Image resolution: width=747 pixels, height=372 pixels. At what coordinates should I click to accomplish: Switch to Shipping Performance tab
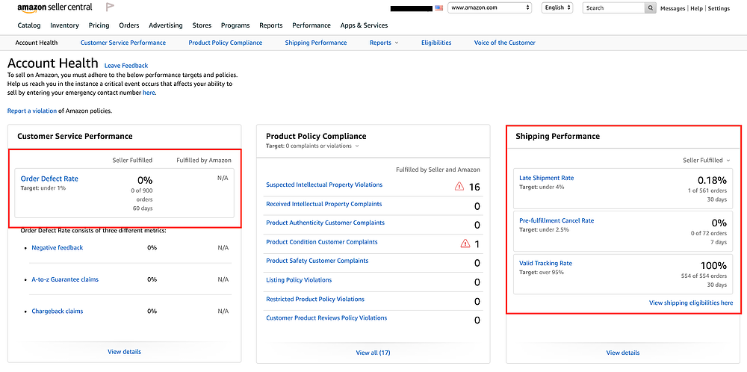[316, 43]
